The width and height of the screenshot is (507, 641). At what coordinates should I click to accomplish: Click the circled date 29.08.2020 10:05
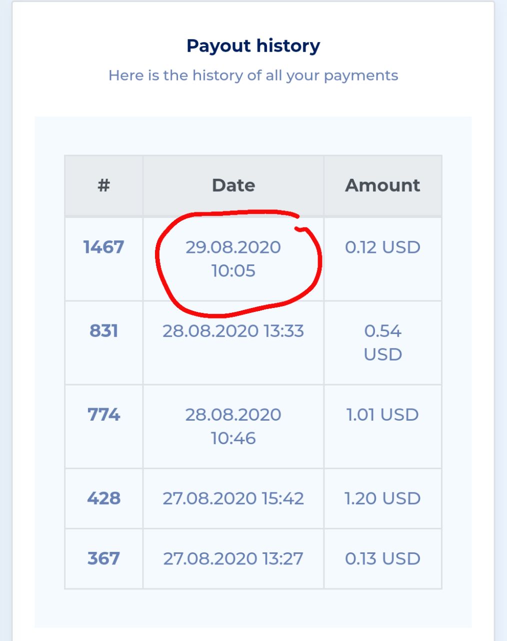pyautogui.click(x=233, y=258)
